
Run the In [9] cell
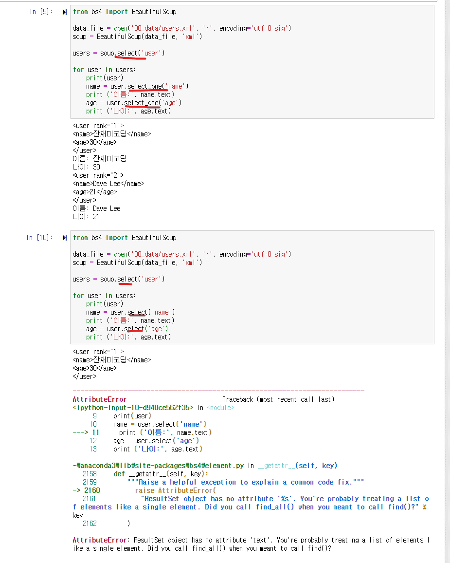pos(65,12)
